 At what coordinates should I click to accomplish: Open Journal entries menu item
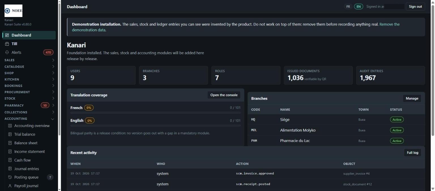pyautogui.click(x=27, y=169)
